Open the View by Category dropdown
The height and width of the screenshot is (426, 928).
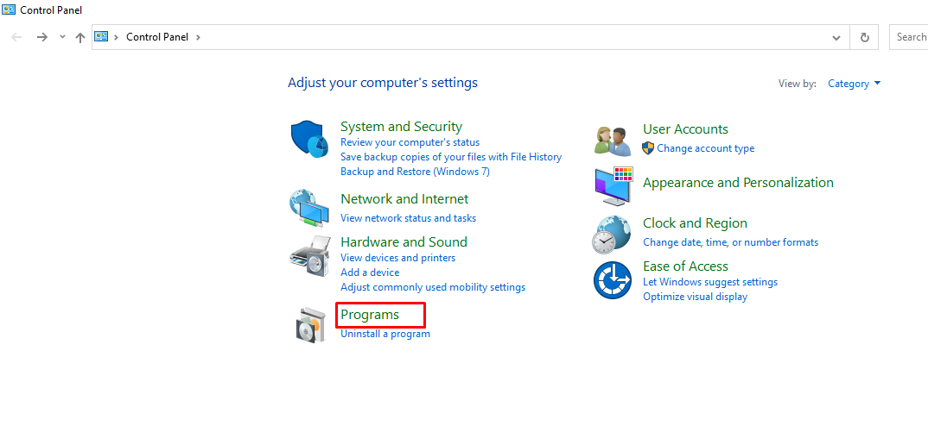pyautogui.click(x=854, y=84)
